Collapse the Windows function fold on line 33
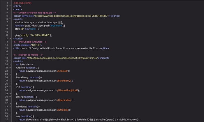The width and height of the screenshot is (204, 122). pos(10,107)
